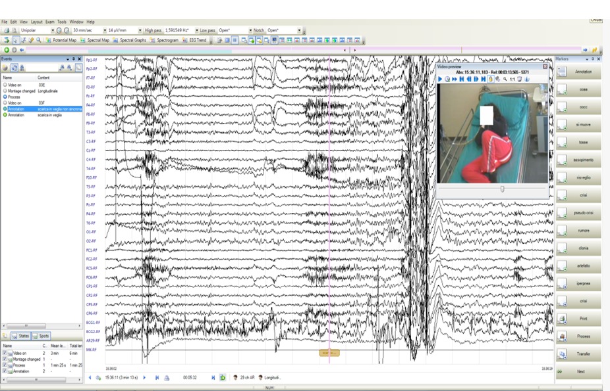Open Spectral Graphs from the toolbar

coord(130,40)
